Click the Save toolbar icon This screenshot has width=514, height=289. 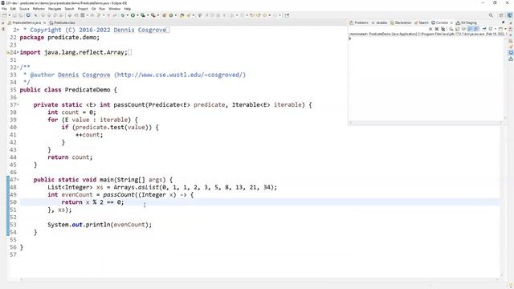pyautogui.click(x=14, y=15)
